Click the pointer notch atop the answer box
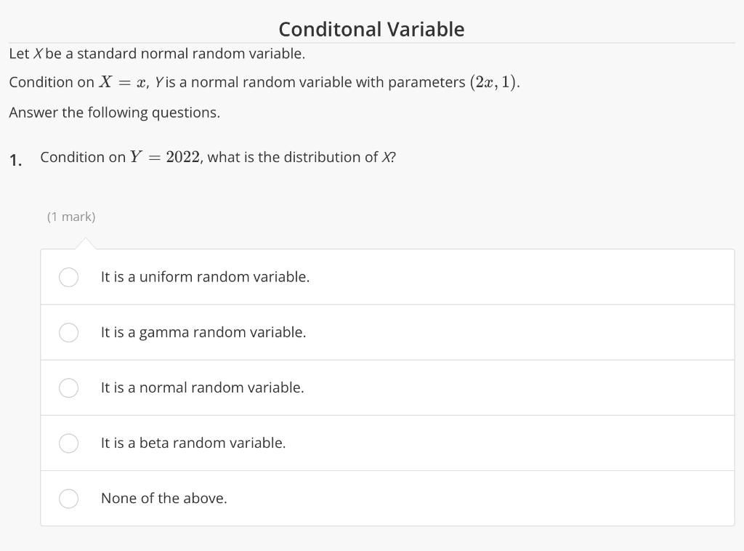The width and height of the screenshot is (744, 551). pos(86,244)
